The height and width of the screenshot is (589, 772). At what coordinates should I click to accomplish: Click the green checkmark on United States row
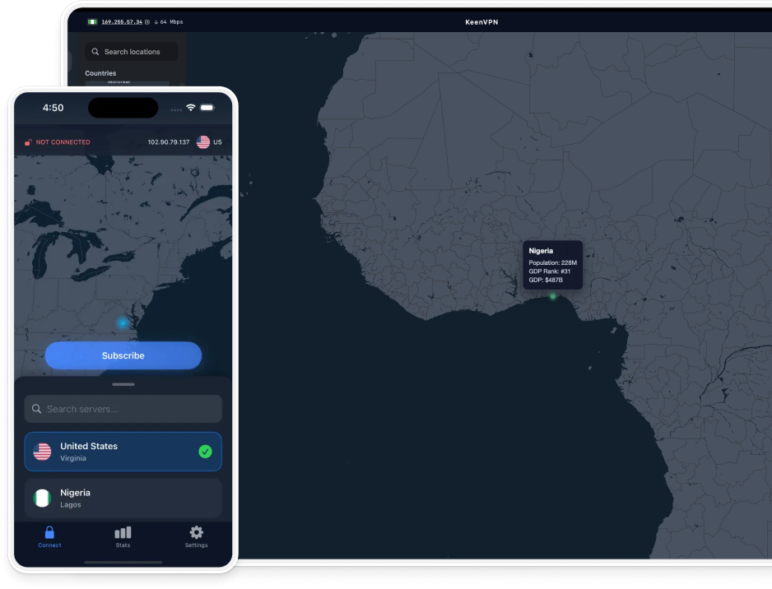pyautogui.click(x=205, y=452)
